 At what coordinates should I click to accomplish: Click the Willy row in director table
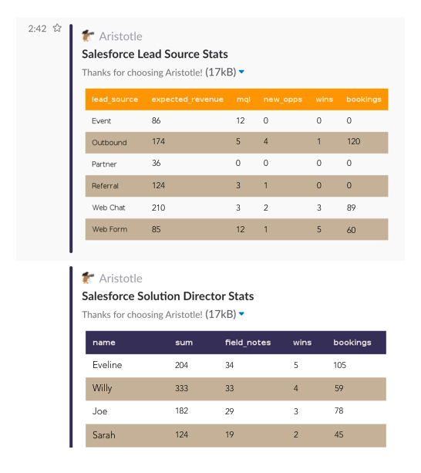coord(236,389)
